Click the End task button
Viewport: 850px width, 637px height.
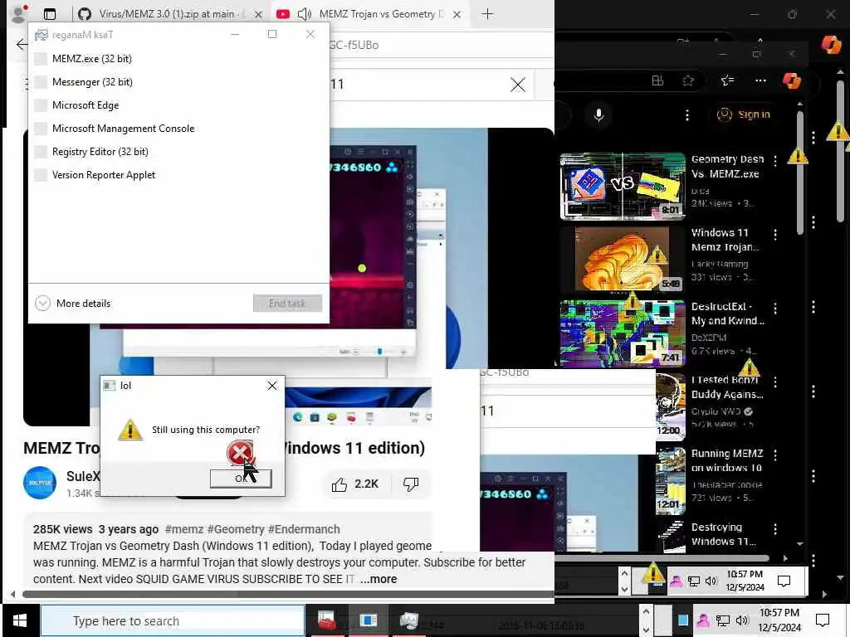click(287, 304)
